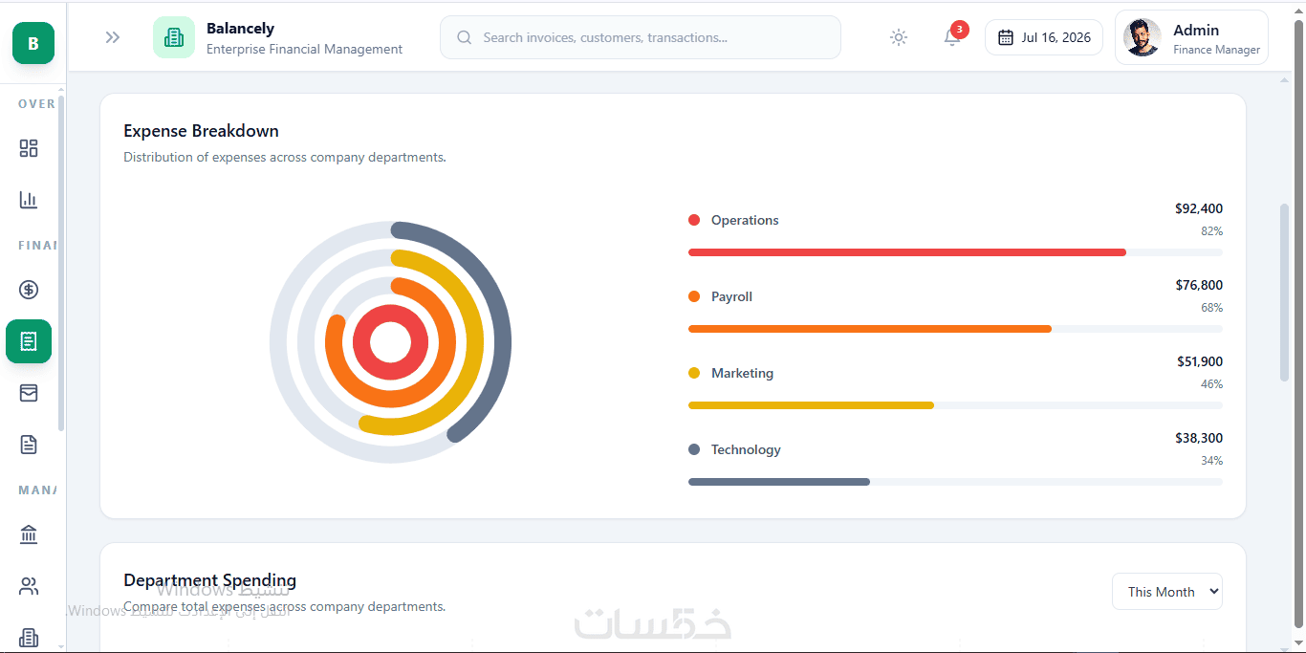Image resolution: width=1306 pixels, height=653 pixels.
Task: Open the bar chart analytics sidebar icon
Action: pyautogui.click(x=29, y=200)
